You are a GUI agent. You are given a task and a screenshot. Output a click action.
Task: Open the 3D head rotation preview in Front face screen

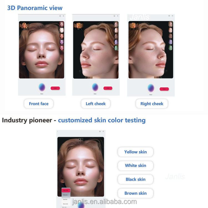[24, 26]
